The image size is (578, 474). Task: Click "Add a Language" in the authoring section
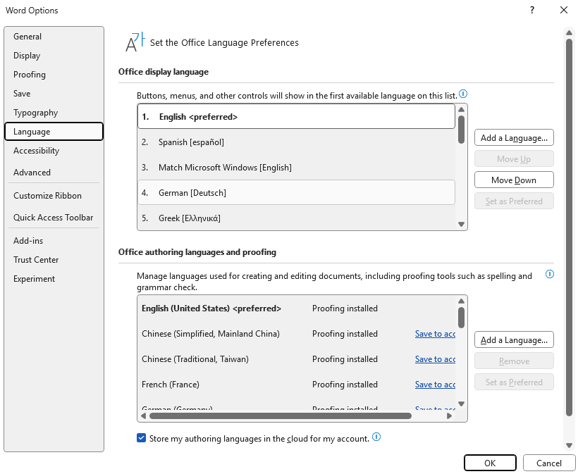click(x=513, y=339)
